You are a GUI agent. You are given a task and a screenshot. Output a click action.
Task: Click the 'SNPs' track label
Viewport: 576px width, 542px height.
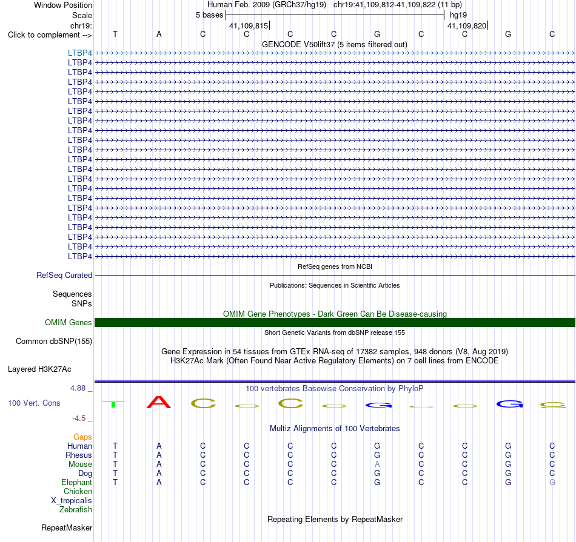[x=82, y=304]
